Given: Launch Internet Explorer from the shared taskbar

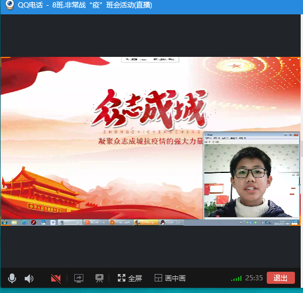Looking at the screenshot, I should click(24, 222).
